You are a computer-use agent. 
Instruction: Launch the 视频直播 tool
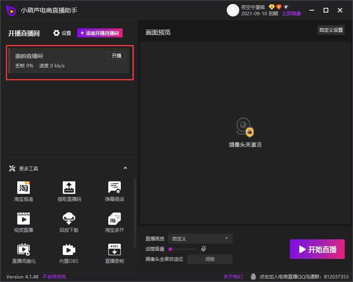24,219
